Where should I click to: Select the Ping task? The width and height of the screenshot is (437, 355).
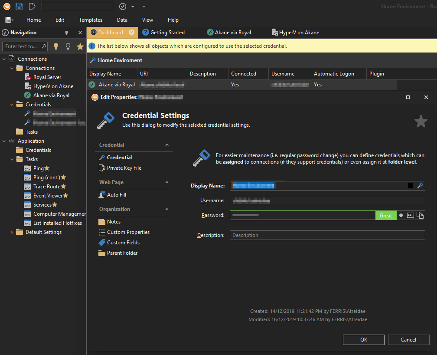pos(38,168)
